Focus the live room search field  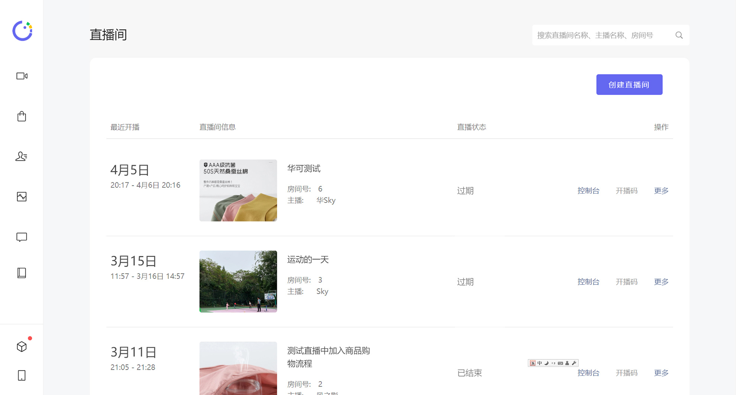click(602, 35)
